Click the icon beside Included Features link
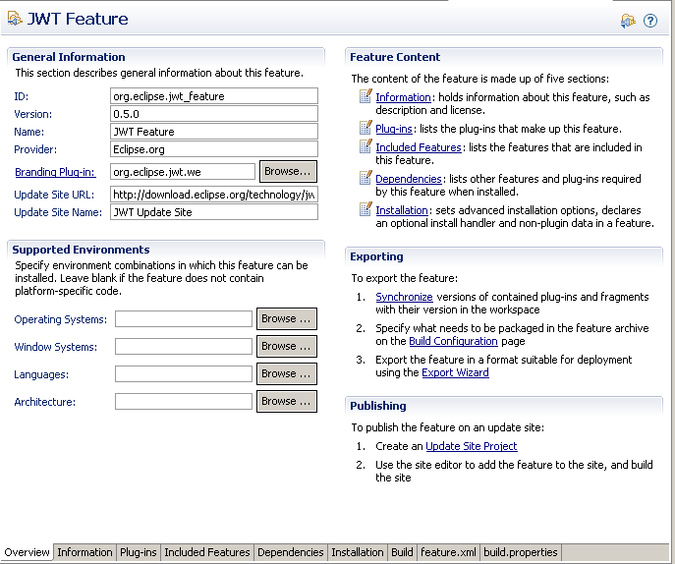The image size is (675, 564). [x=366, y=146]
